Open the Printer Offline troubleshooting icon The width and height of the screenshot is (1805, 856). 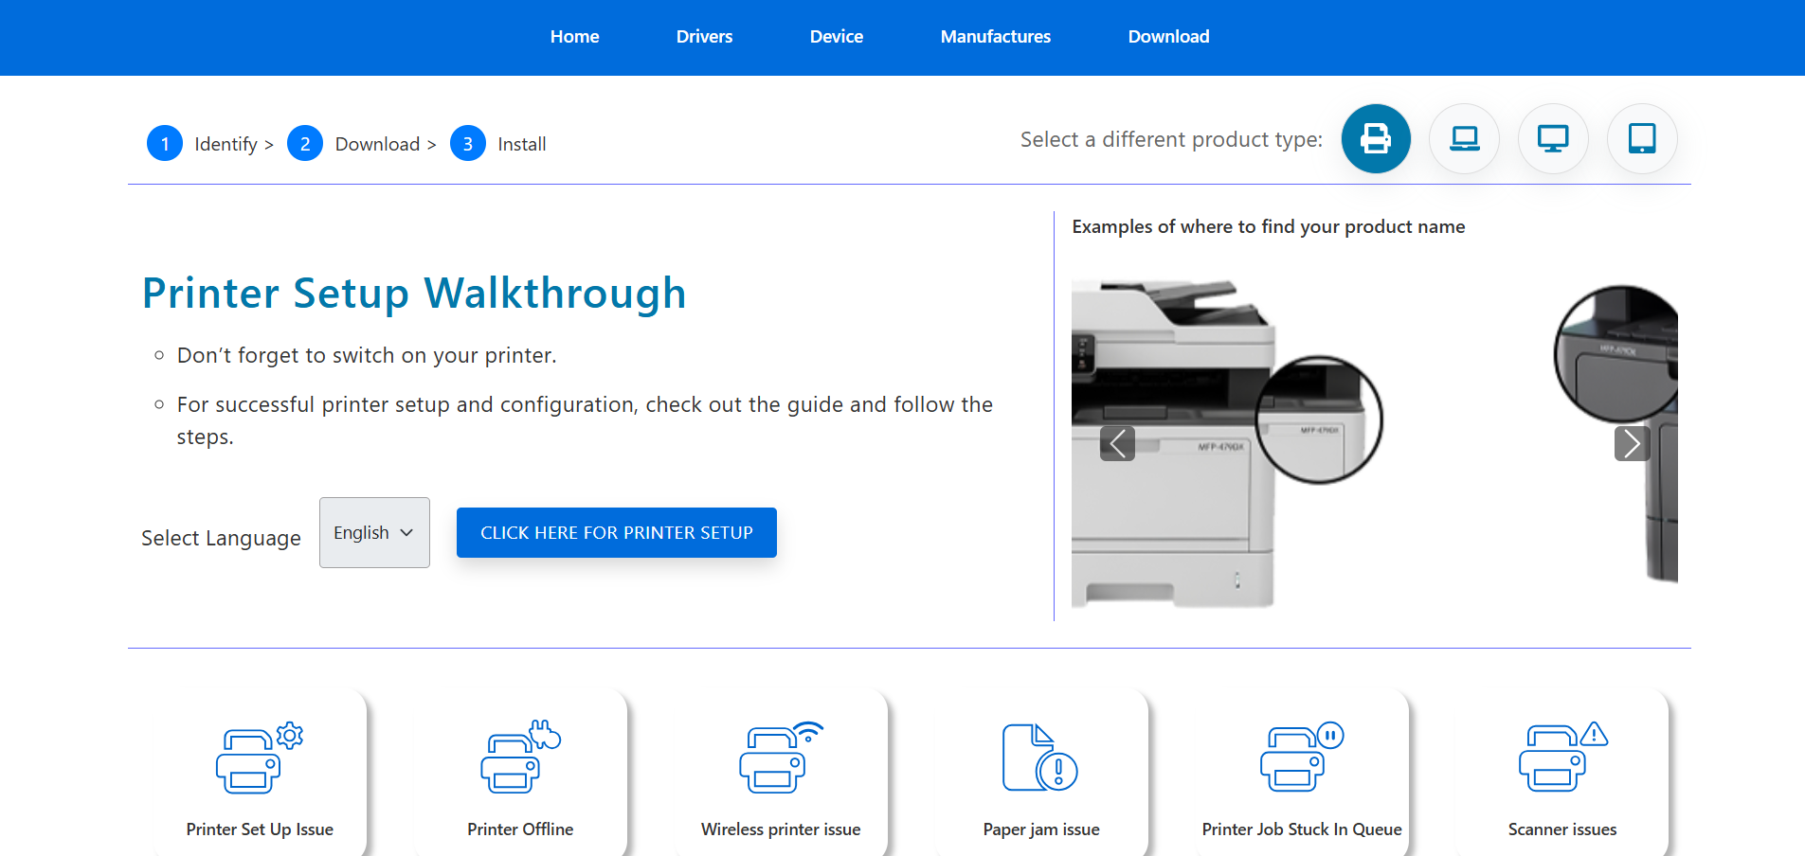click(x=520, y=758)
